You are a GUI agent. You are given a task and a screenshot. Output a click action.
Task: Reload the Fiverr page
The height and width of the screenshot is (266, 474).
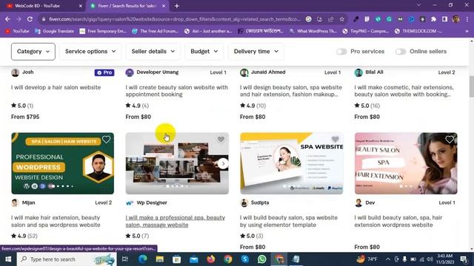[30, 19]
